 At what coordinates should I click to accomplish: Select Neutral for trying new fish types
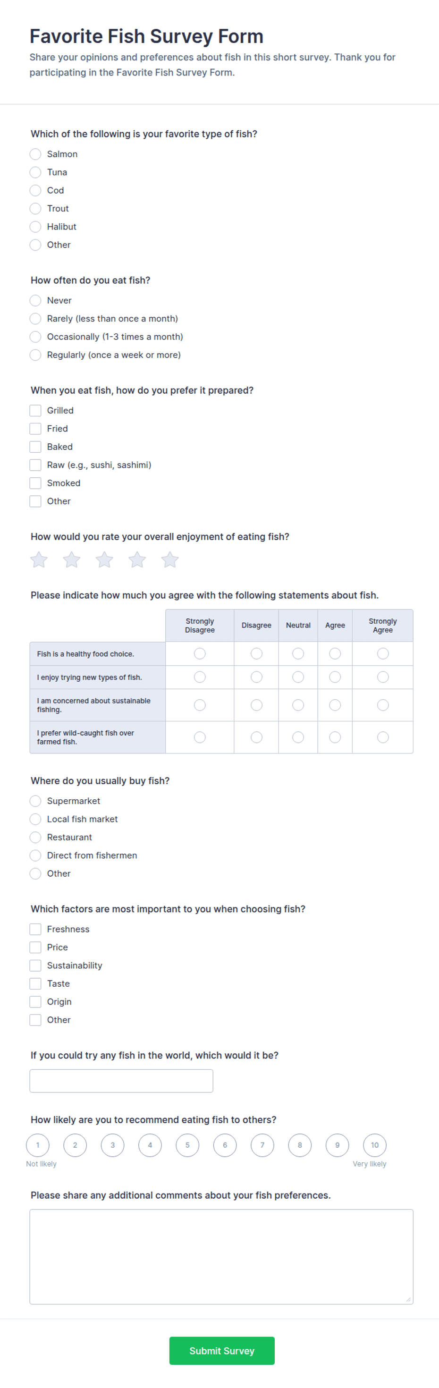tap(298, 677)
